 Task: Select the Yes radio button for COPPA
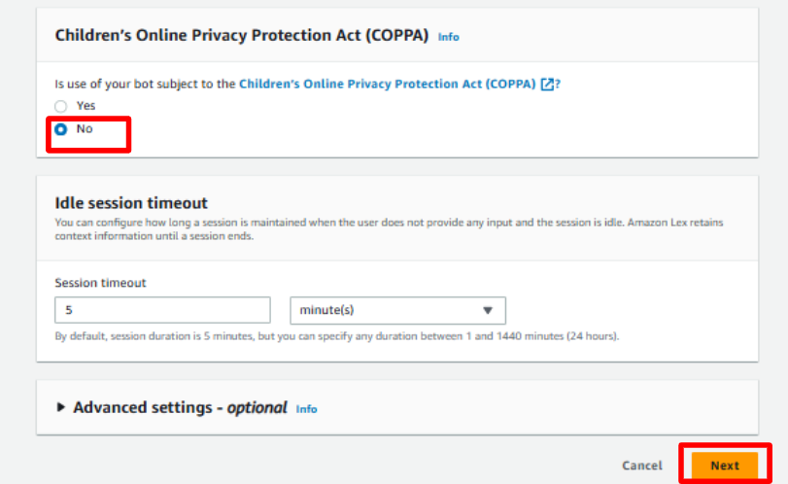coord(61,106)
